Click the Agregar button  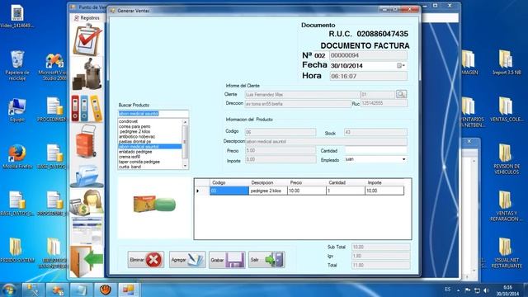(x=187, y=260)
